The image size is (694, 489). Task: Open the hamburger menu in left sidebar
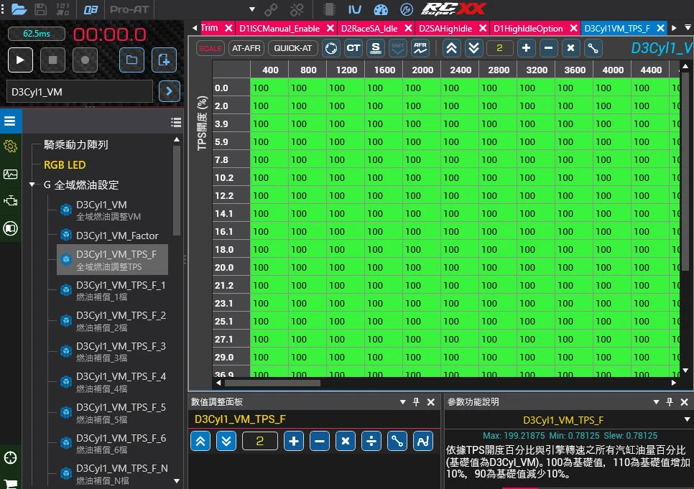[10, 121]
